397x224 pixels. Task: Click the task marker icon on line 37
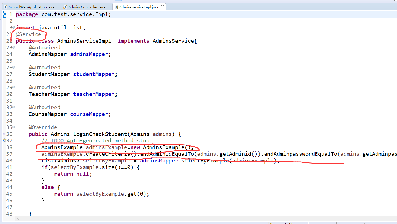click(x=4, y=141)
